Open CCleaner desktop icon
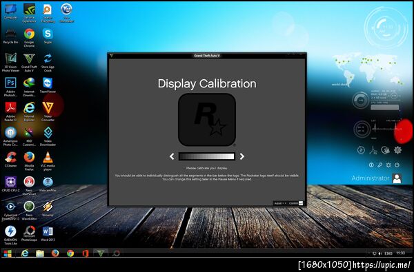The height and width of the screenshot is (272, 414). coord(10,160)
